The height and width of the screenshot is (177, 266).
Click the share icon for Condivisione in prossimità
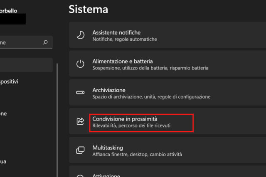[x=81, y=121]
